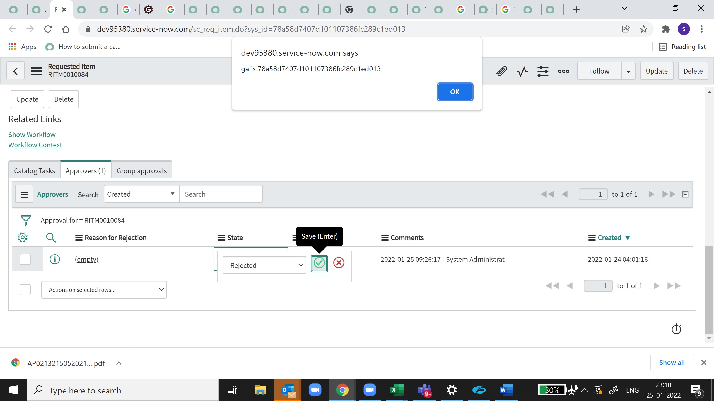Select the approval row checkbox
The width and height of the screenshot is (714, 401).
[x=25, y=259]
